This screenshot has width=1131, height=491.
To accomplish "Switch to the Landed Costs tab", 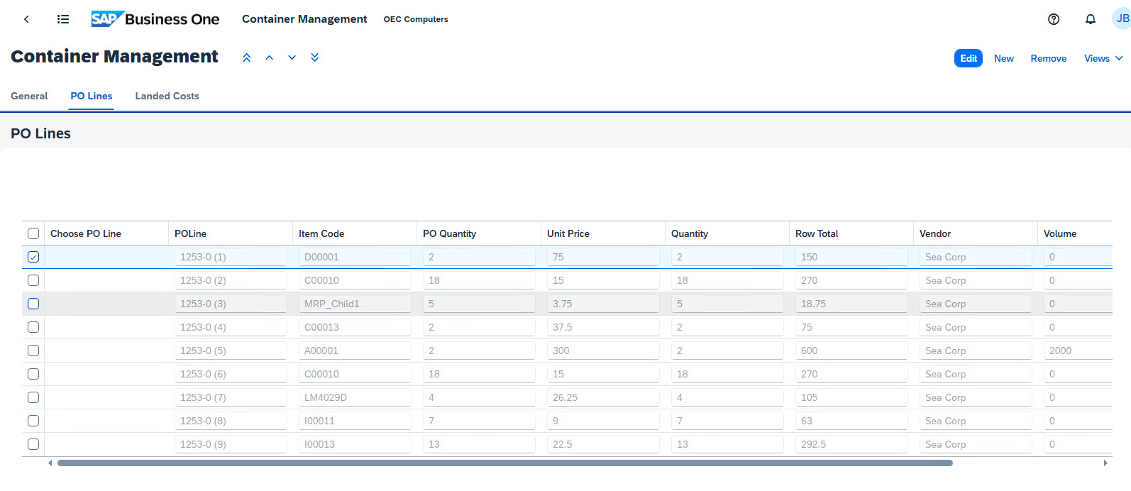I will pyautogui.click(x=167, y=96).
